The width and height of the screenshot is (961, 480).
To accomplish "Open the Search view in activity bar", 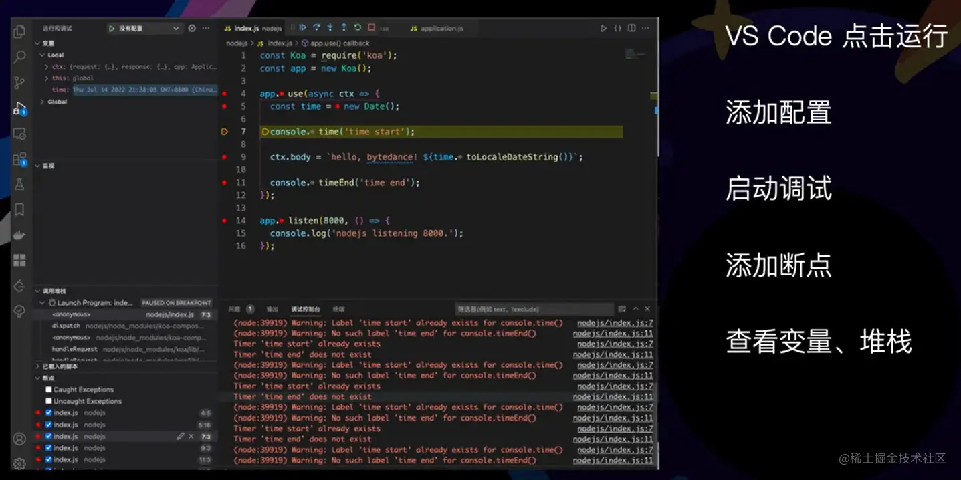I will (x=19, y=57).
